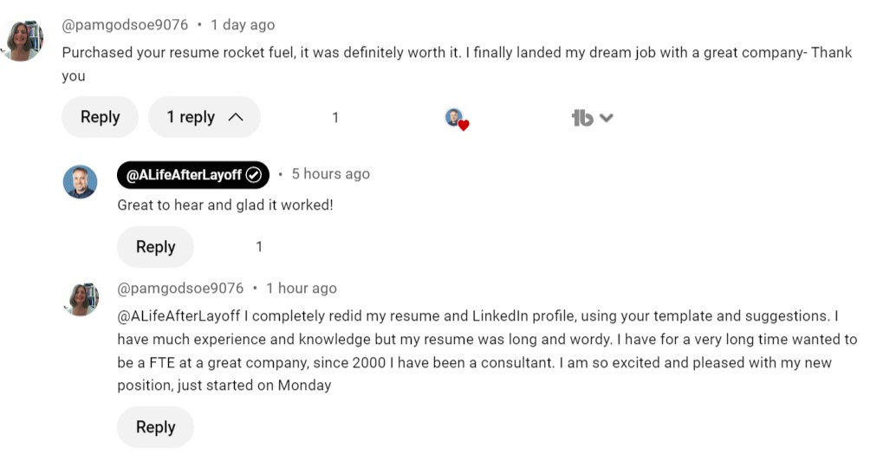Collapse the "1 reply" thread
Image resolution: width=883 pixels, height=461 pixels.
204,117
